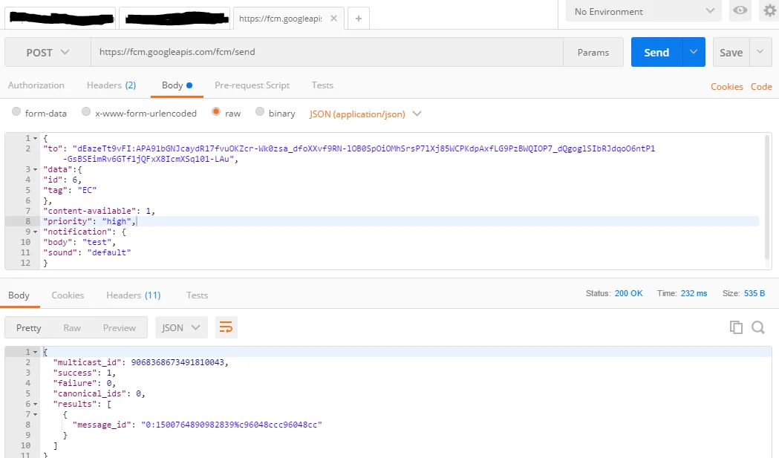This screenshot has height=458, width=779.
Task: Copy response to clipboard icon
Action: [x=736, y=327]
